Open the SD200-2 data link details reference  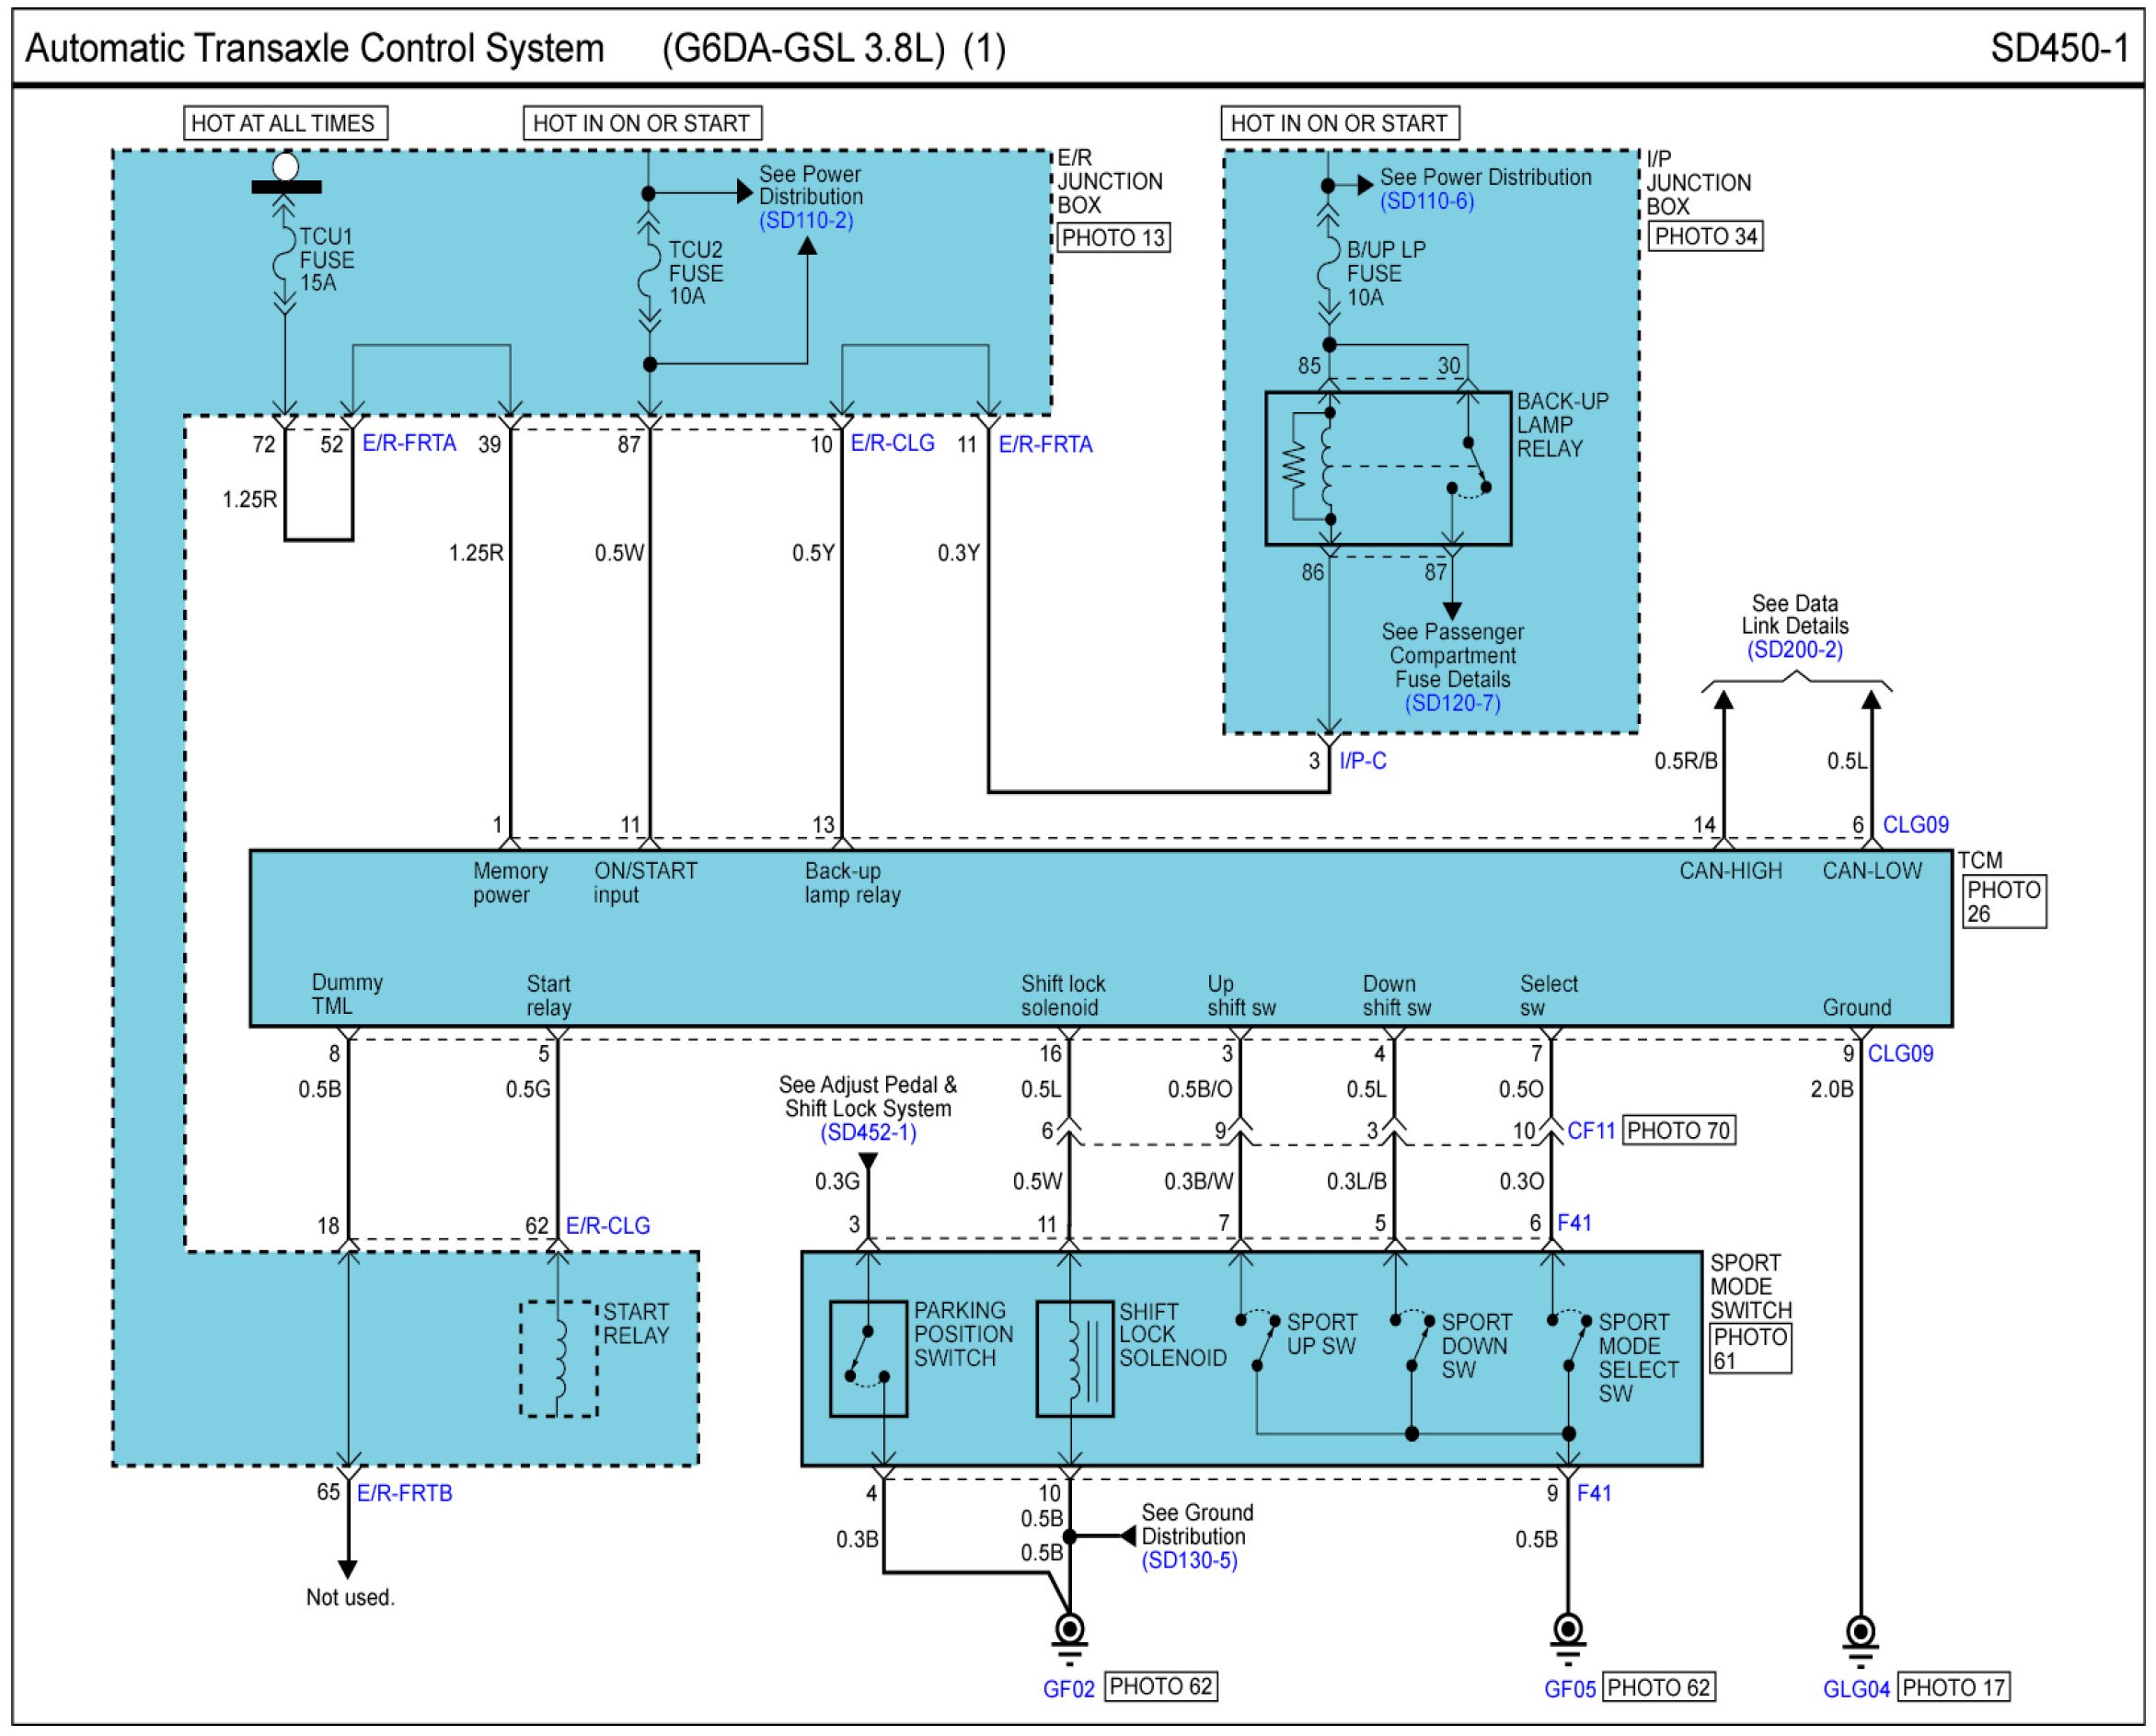[1795, 650]
